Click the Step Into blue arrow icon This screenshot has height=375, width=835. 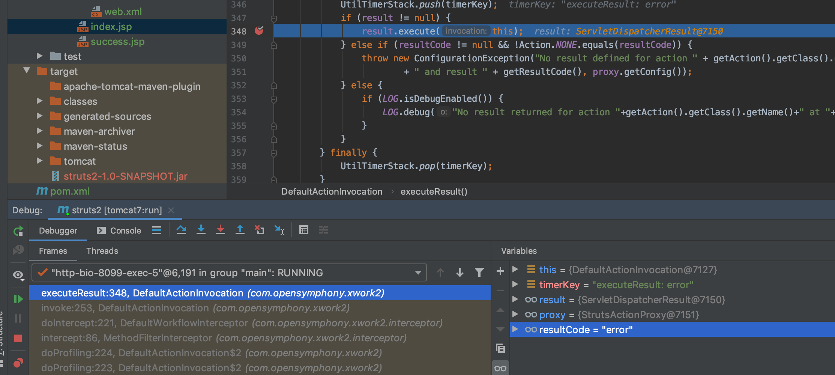pos(201,230)
